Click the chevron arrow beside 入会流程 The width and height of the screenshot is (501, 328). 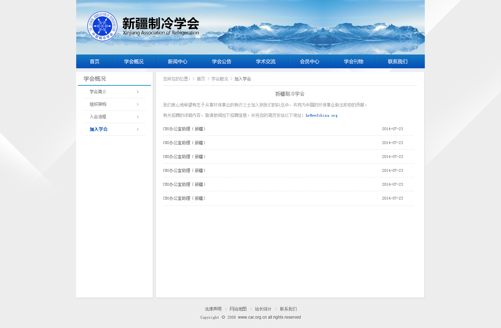[x=138, y=117]
